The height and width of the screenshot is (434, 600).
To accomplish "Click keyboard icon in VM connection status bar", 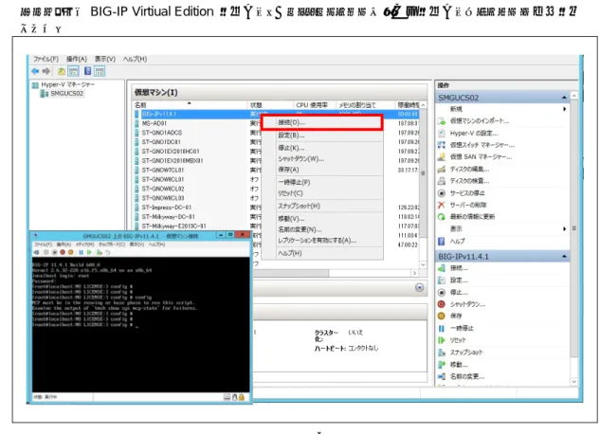I will 227,397.
